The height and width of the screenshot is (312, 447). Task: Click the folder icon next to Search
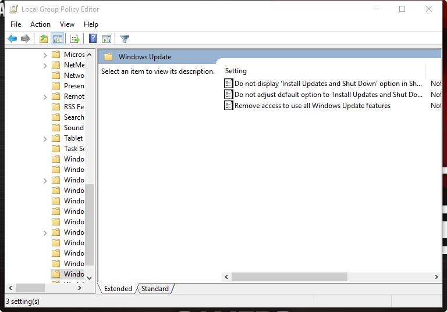(x=56, y=117)
